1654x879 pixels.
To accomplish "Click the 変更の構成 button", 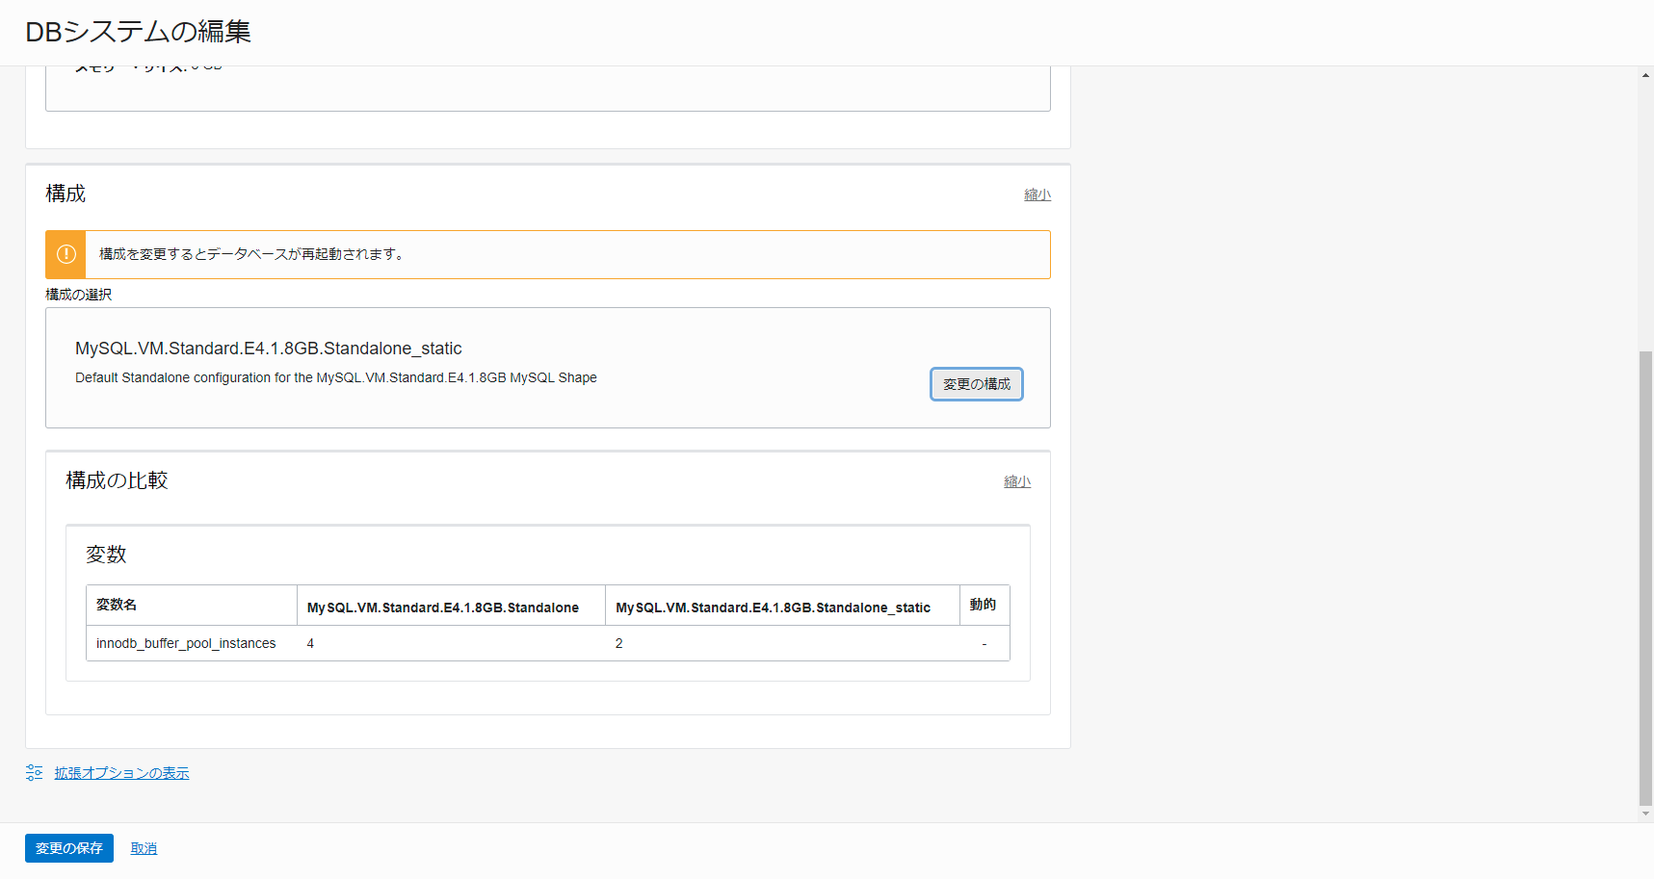I will click(x=976, y=384).
